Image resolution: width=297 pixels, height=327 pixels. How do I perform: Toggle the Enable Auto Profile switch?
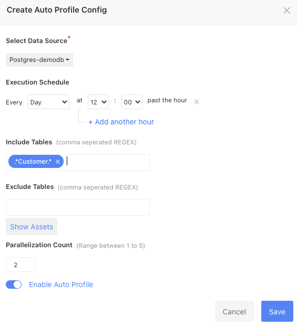tap(14, 284)
